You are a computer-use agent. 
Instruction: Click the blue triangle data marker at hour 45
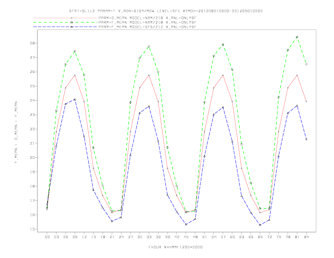(186, 224)
